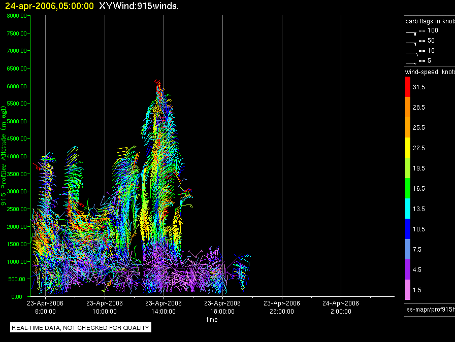Click the 5-knot barb flag symbol
455x342 pixels.
[x=411, y=63]
